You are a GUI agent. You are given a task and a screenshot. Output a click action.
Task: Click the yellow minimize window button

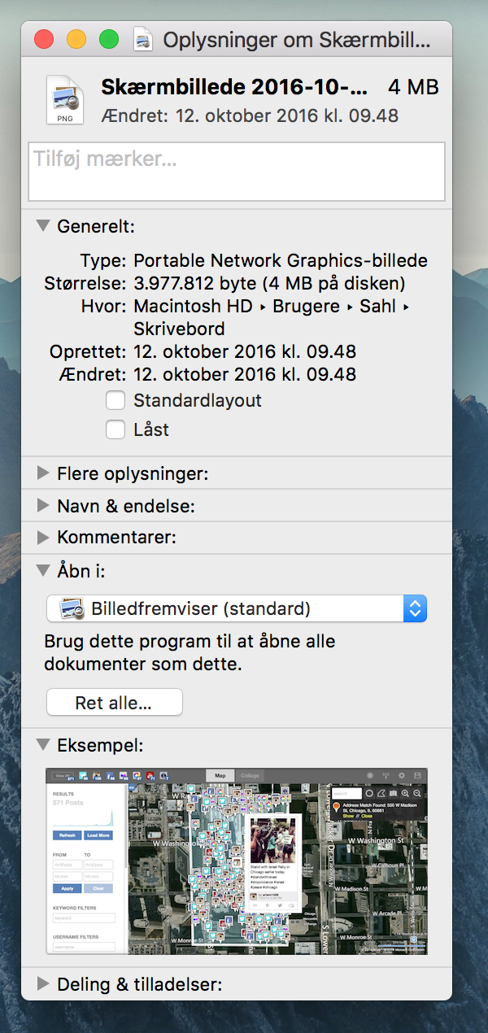coord(76,39)
